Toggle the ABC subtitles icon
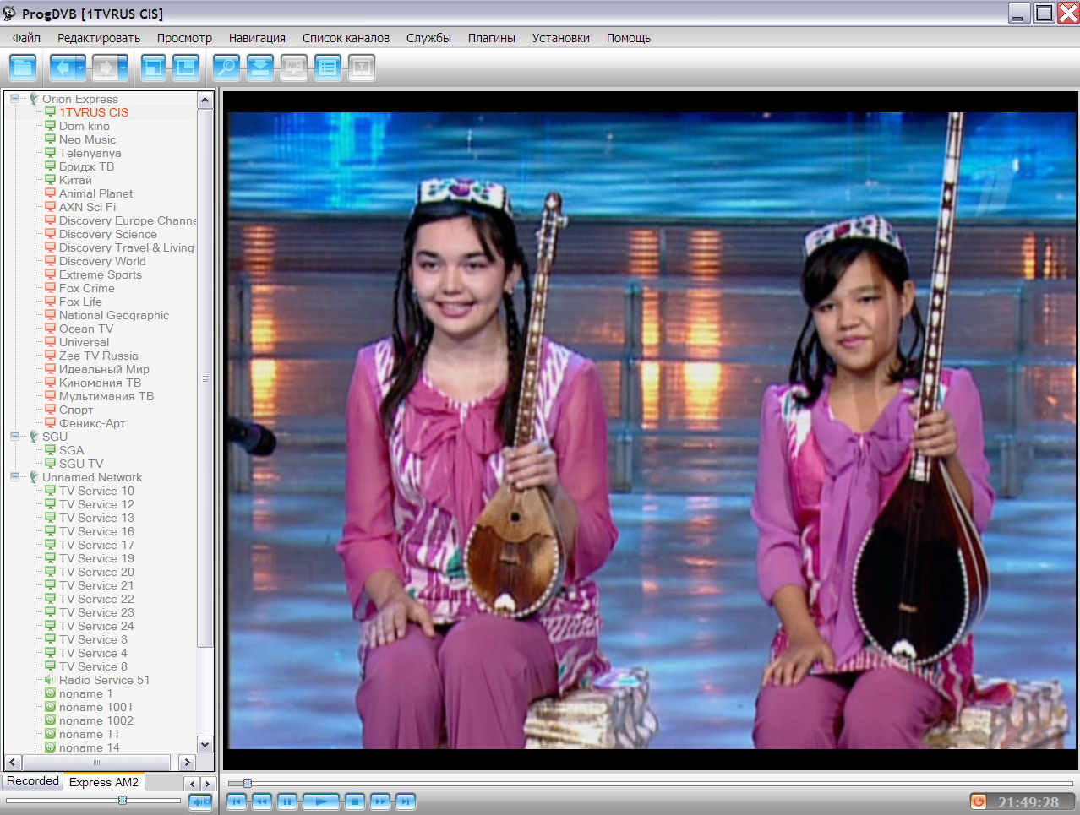Image resolution: width=1080 pixels, height=815 pixels. click(x=294, y=68)
